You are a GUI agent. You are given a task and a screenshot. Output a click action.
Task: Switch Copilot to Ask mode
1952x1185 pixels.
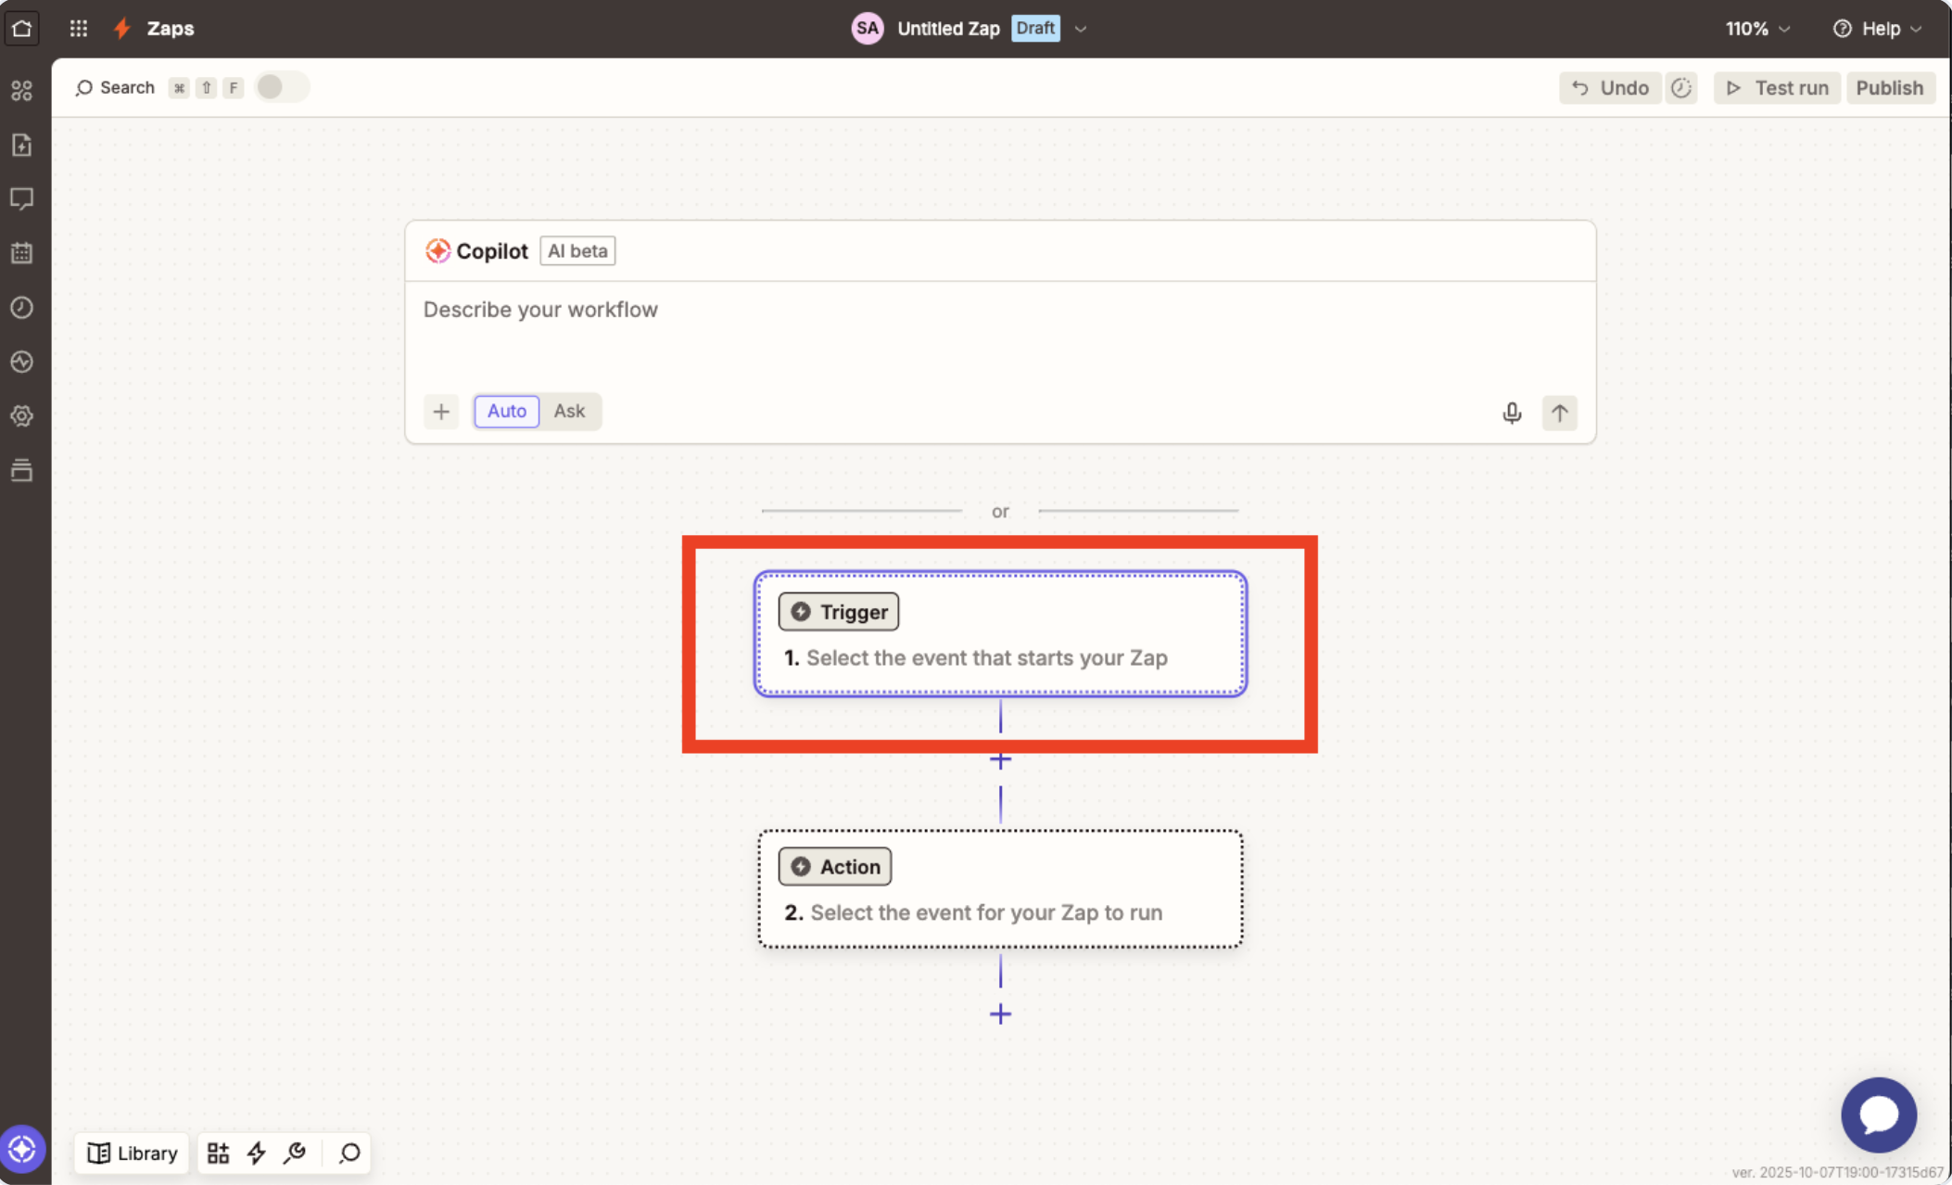click(x=569, y=411)
